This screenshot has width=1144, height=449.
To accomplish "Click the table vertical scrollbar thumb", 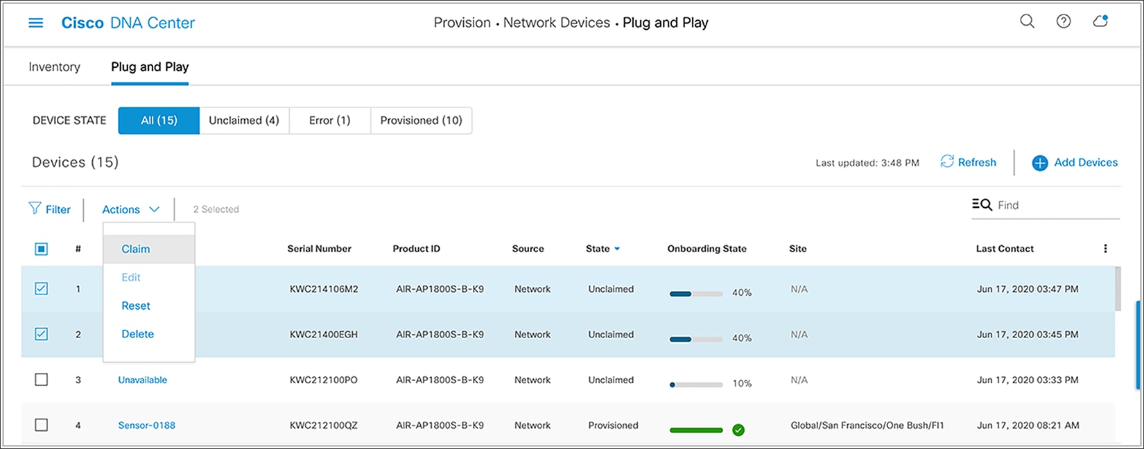I will click(1118, 288).
